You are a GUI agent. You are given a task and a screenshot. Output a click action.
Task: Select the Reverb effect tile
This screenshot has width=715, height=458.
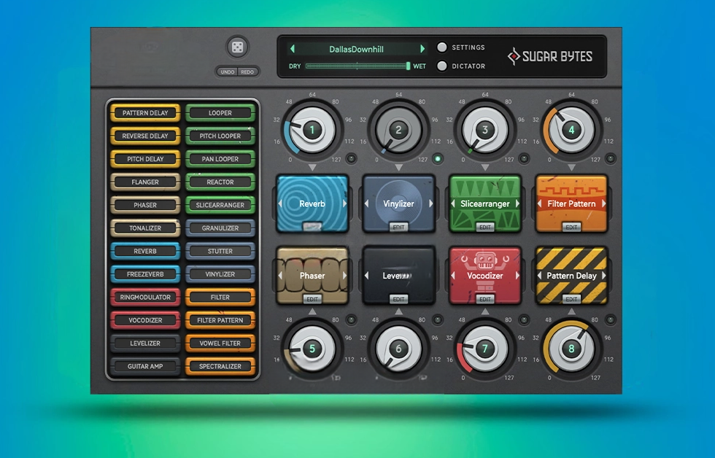tap(312, 203)
